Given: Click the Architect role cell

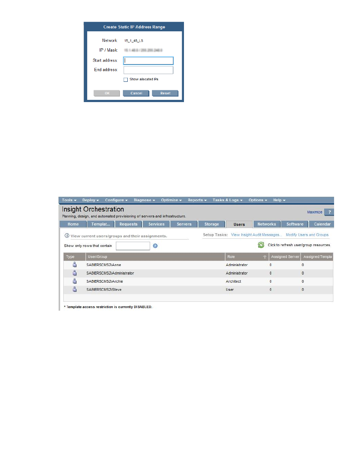Looking at the screenshot, I should tap(234, 281).
